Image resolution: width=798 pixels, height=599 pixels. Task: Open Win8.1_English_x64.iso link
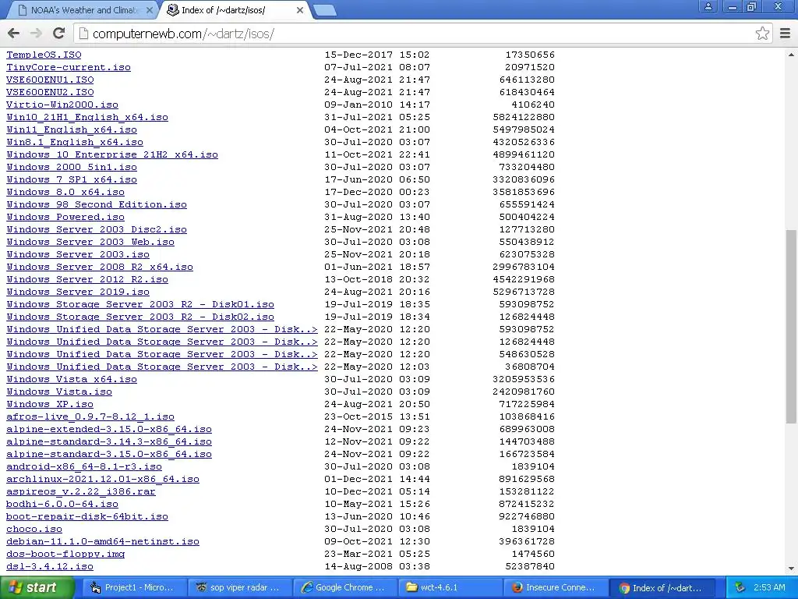point(74,142)
